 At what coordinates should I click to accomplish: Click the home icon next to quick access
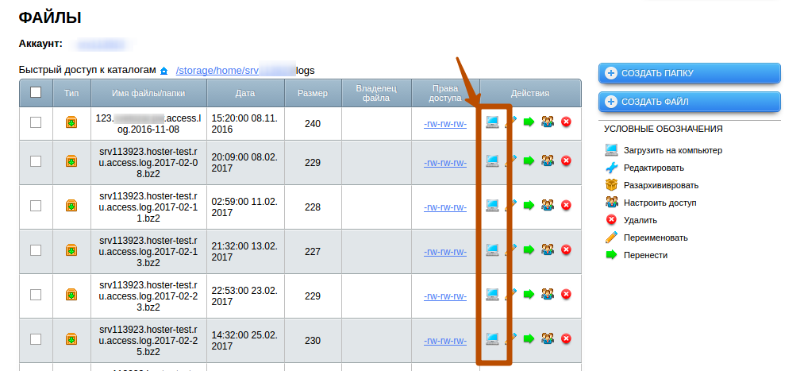pos(164,71)
